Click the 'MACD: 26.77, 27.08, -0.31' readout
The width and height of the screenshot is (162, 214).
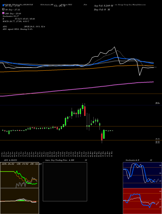pyautogui.click(x=15, y=21)
